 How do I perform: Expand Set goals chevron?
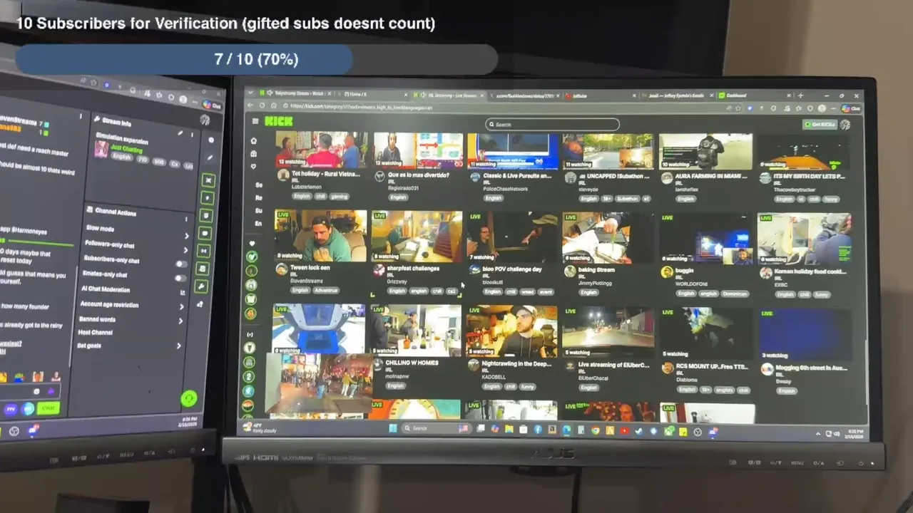[x=179, y=346]
